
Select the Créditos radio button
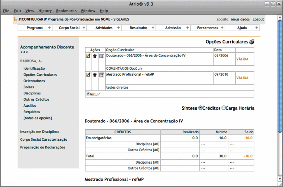201,108
